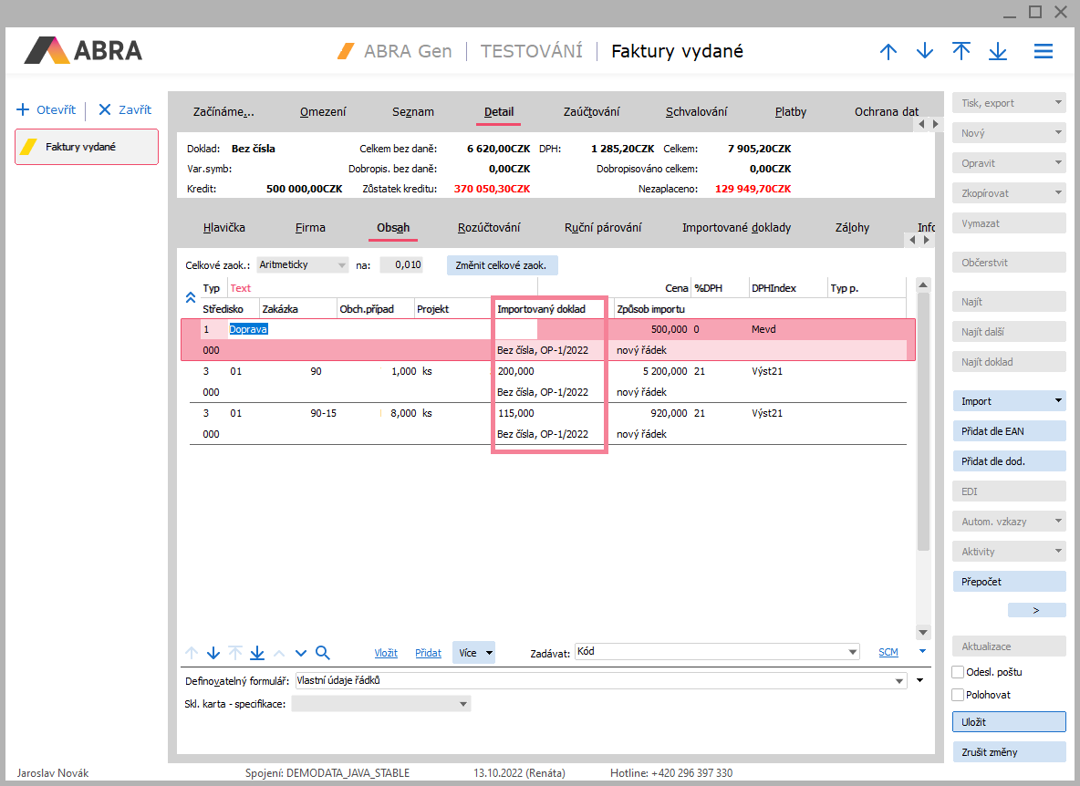This screenshot has height=786, width=1080.
Task: Go to previous record with up arrow
Action: click(888, 52)
